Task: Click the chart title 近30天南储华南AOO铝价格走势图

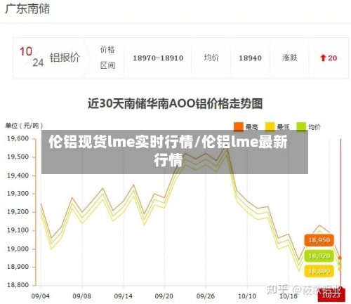Action: point(175,103)
